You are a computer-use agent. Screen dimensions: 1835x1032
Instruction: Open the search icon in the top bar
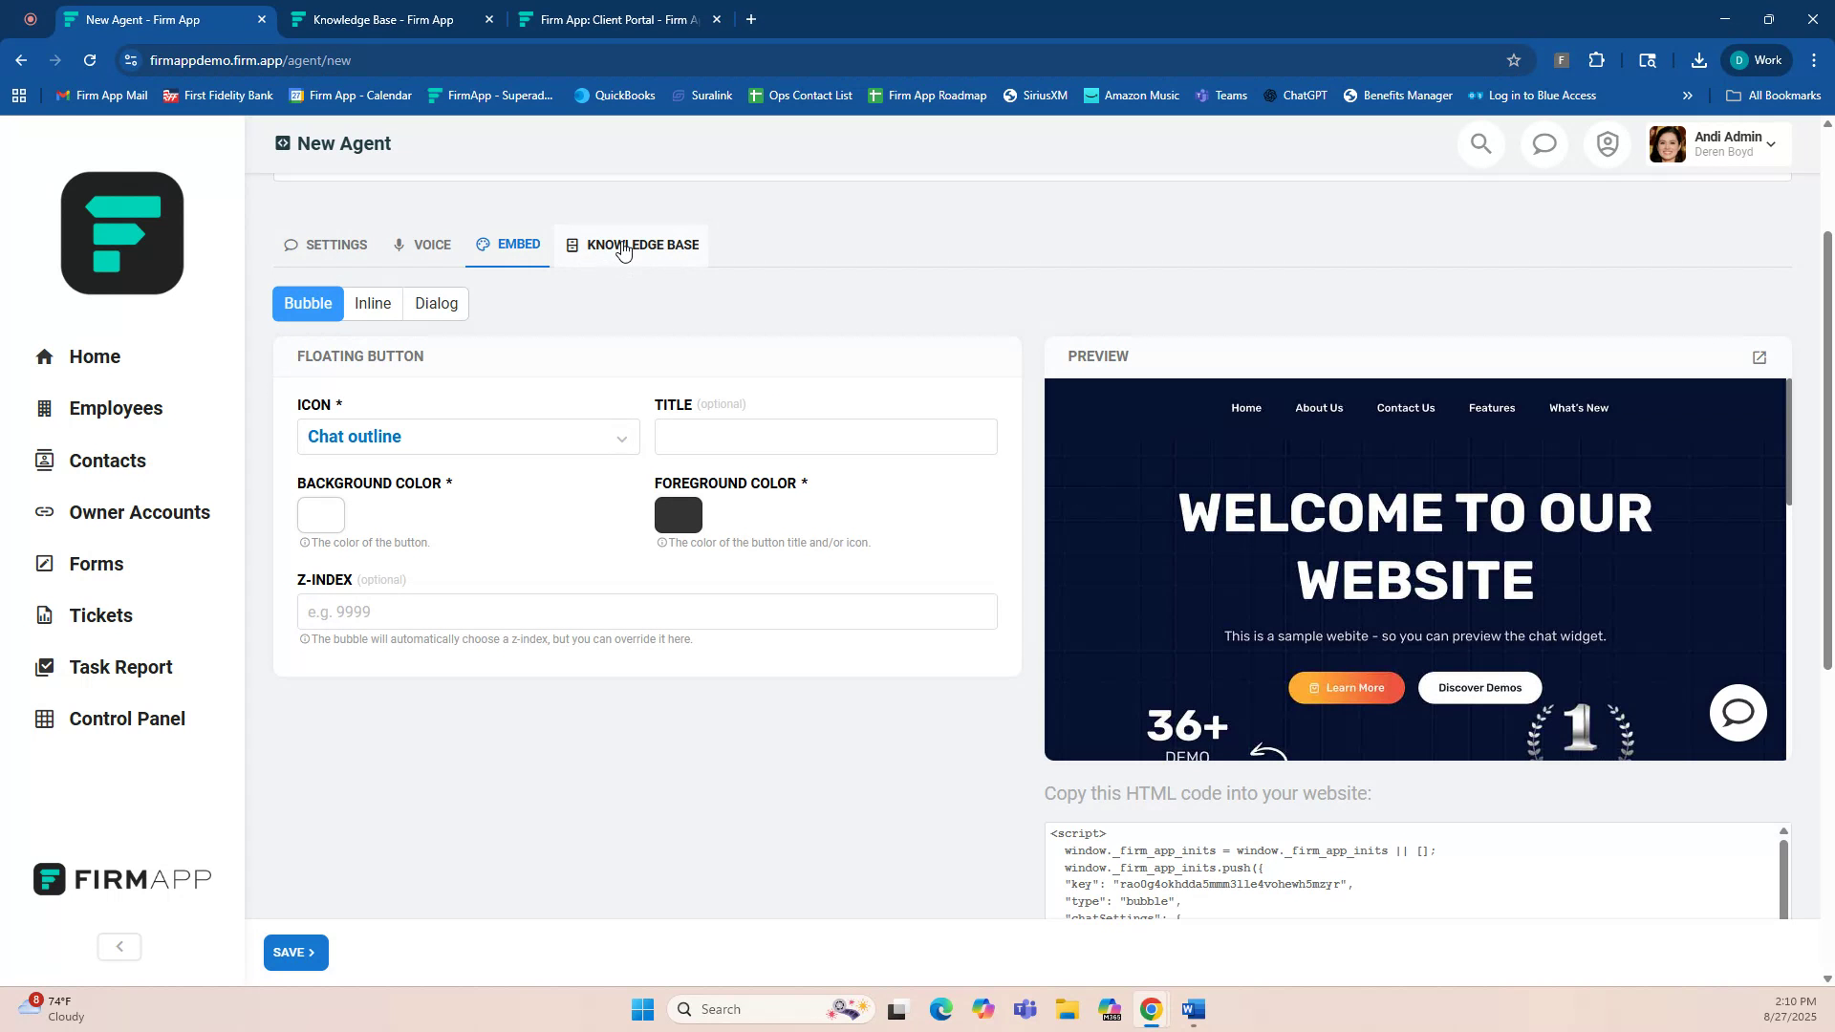pos(1480,143)
